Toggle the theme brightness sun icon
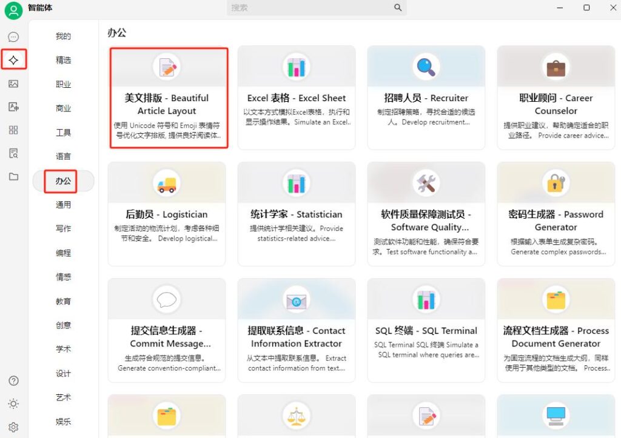The width and height of the screenshot is (621, 438). [13, 404]
